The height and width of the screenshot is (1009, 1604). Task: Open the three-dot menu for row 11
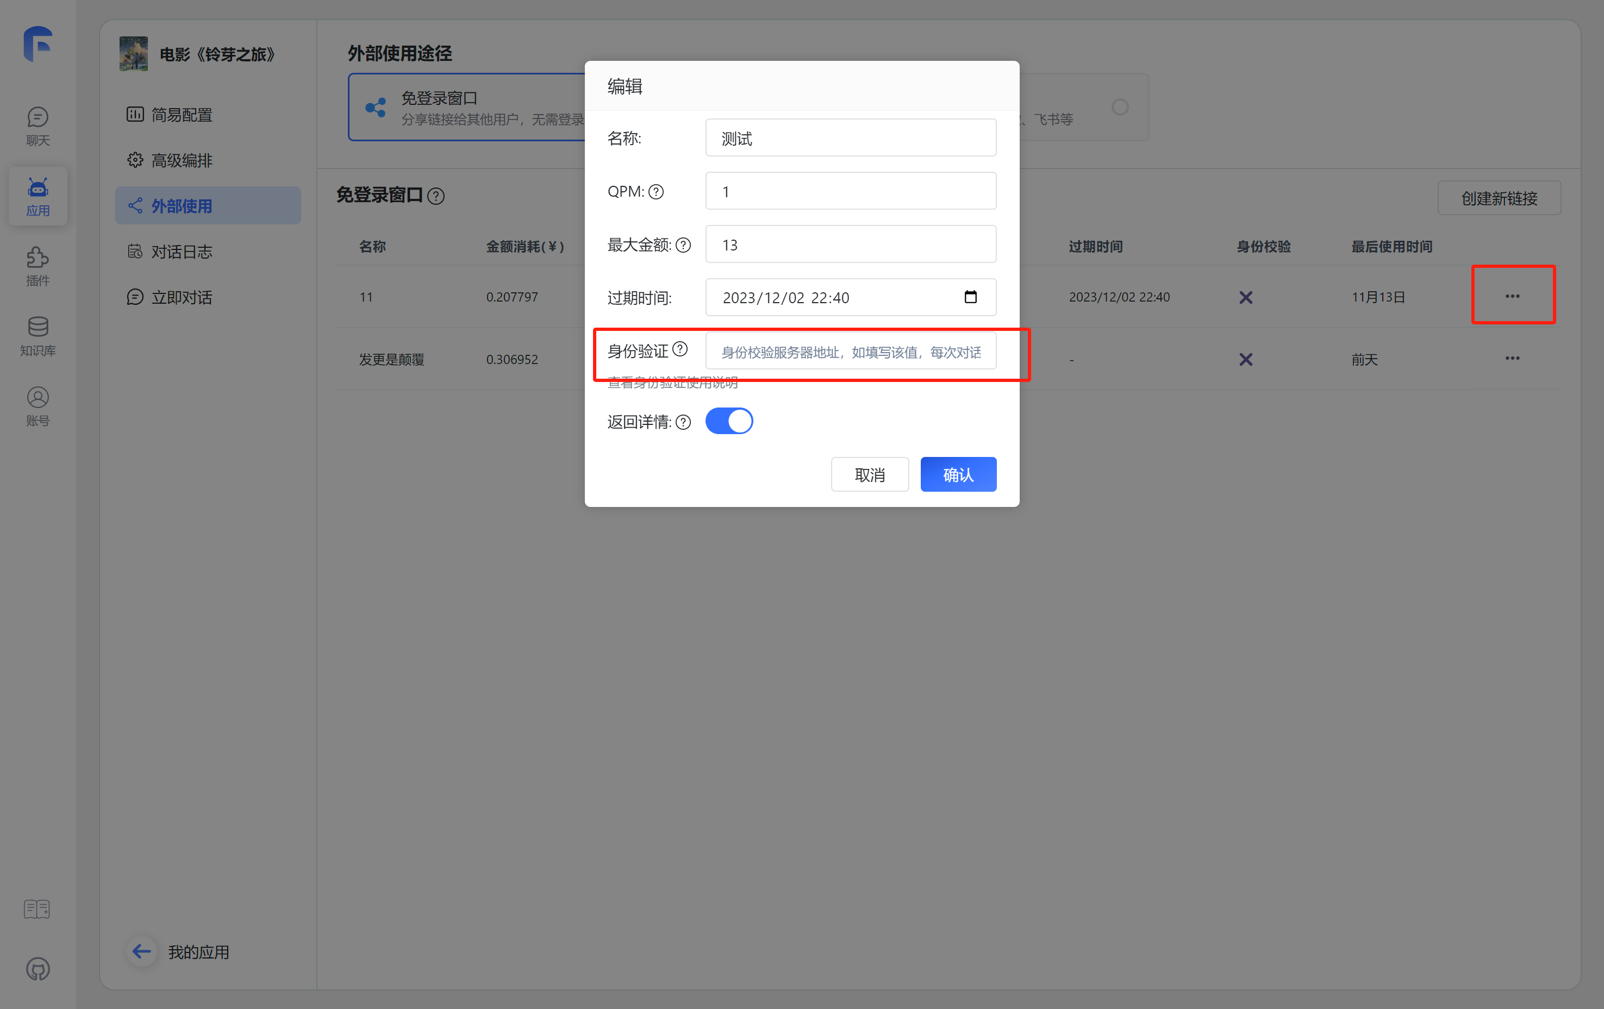coord(1512,296)
